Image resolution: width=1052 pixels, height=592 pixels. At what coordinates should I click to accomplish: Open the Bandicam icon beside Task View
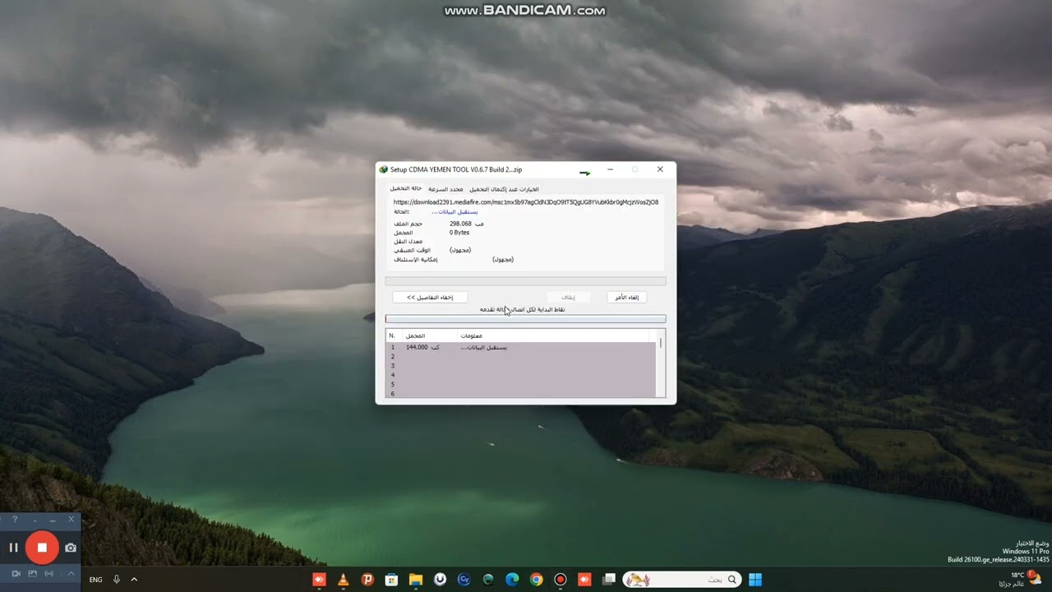(584, 580)
